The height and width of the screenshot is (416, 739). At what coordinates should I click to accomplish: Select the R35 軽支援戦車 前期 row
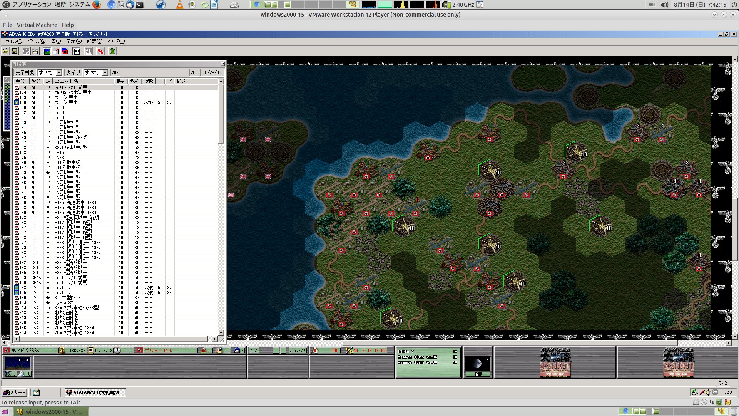116,218
